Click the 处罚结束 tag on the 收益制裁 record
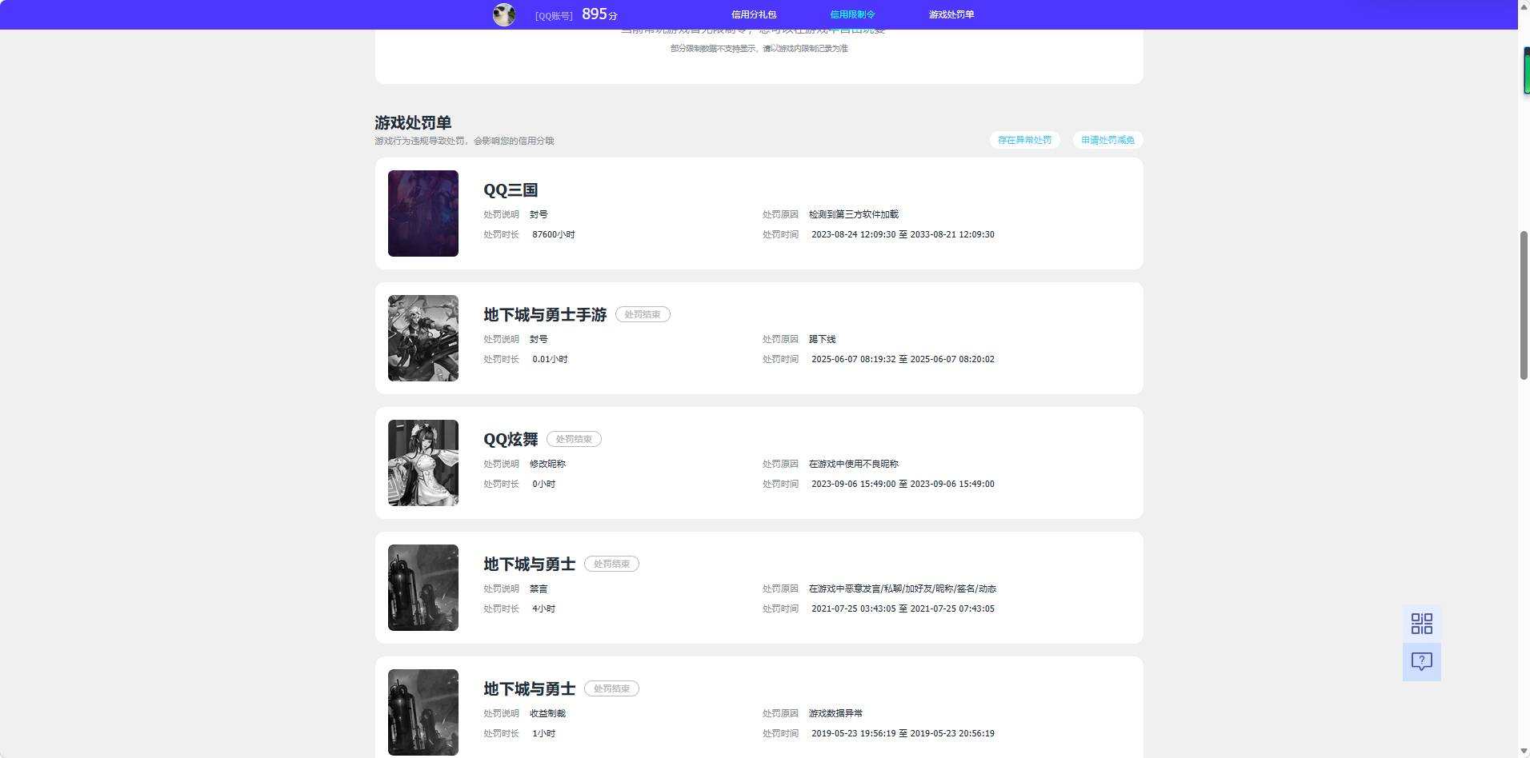The width and height of the screenshot is (1530, 758). tap(611, 688)
